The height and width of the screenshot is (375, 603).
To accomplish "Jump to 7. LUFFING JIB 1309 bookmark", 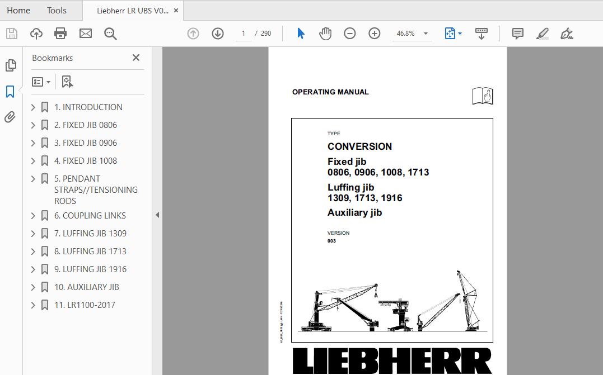I will [90, 234].
